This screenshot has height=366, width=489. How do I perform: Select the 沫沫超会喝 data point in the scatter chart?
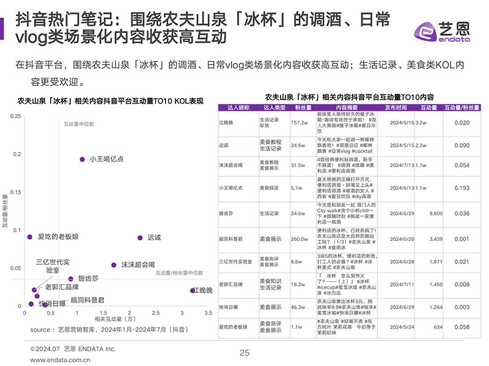tap(114, 265)
